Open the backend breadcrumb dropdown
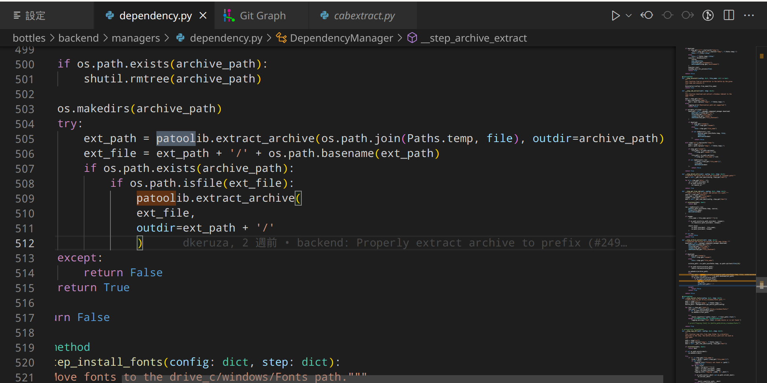 tap(79, 38)
